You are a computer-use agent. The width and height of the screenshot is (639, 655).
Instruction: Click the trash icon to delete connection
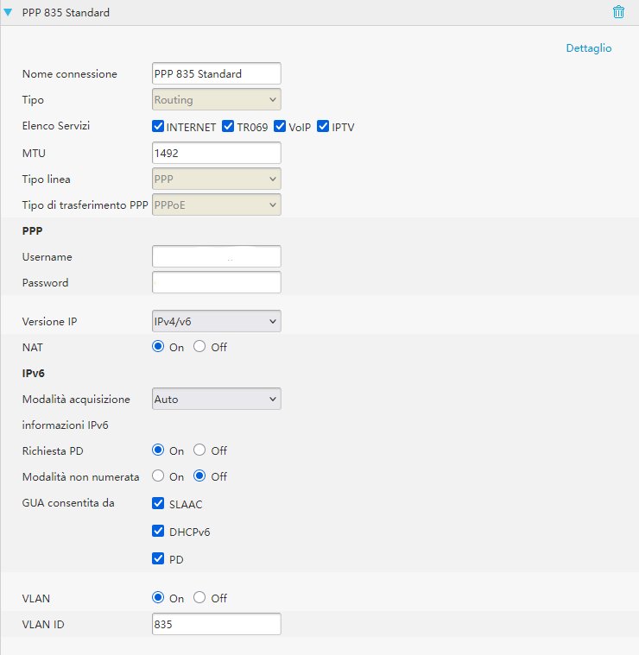[x=617, y=12]
